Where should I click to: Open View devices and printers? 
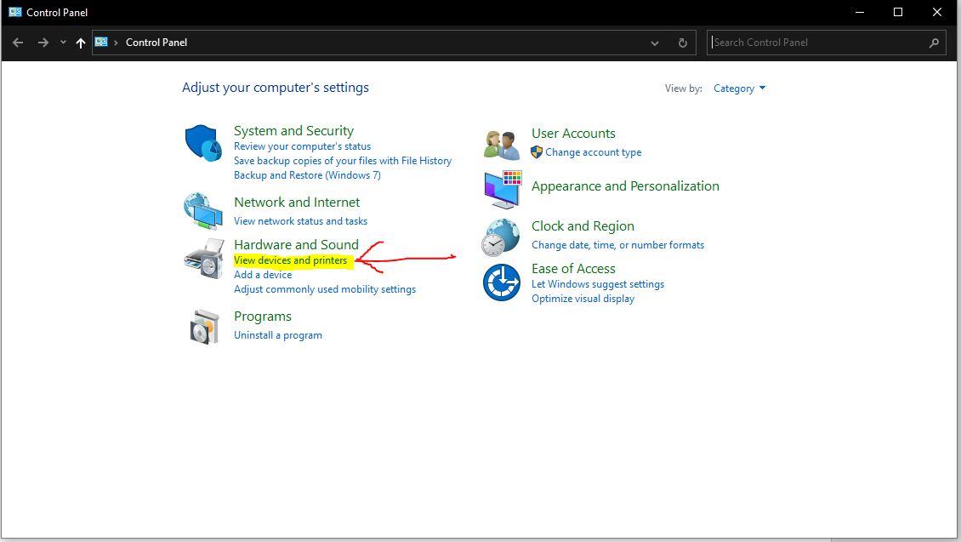pyautogui.click(x=291, y=260)
